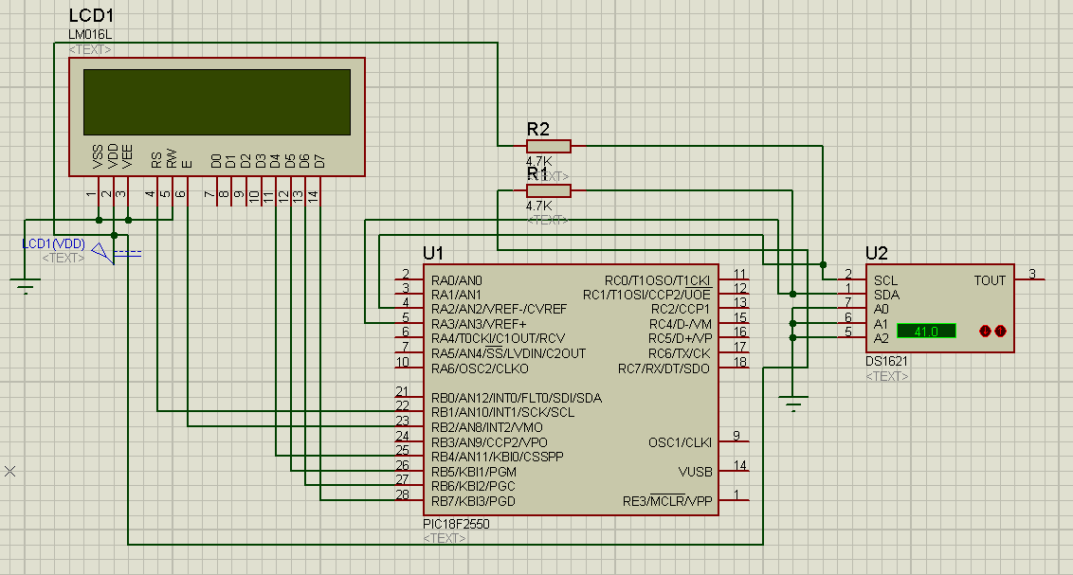Click the DS1621 temperature increase arrow button
Screen dimensions: 1073x575
pos(1000,332)
